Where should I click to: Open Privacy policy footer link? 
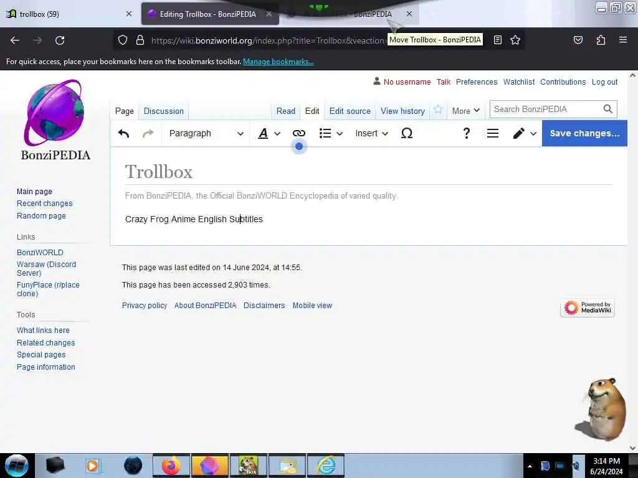(145, 305)
